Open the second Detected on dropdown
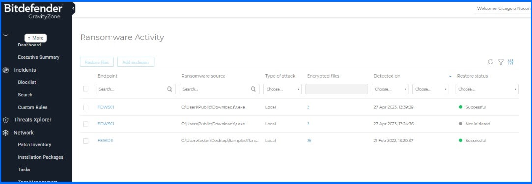This screenshot has height=184, width=532. [x=430, y=89]
